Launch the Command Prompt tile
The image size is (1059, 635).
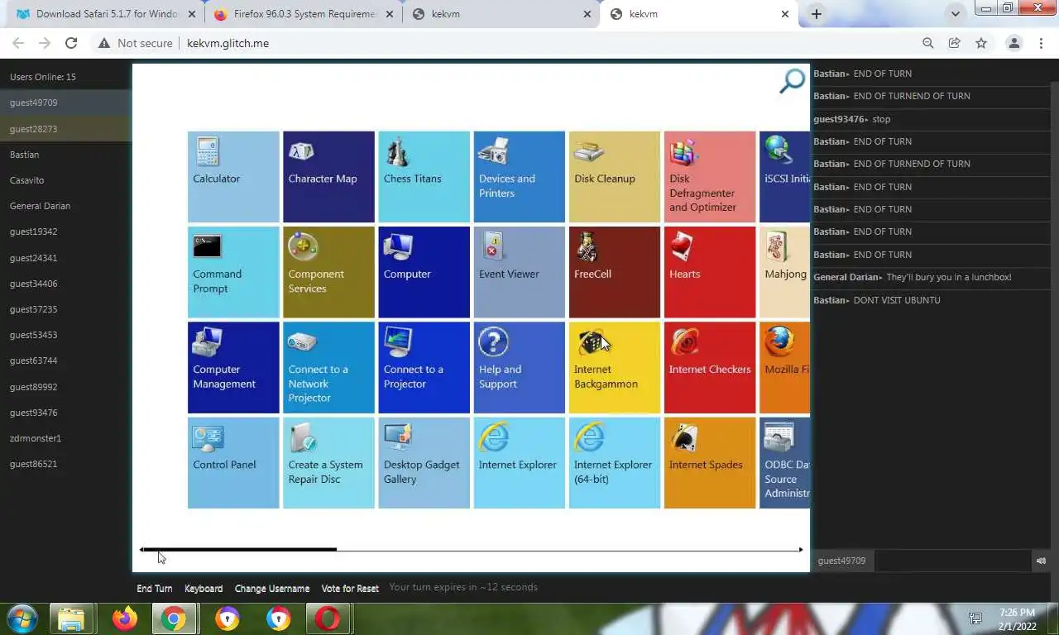click(233, 272)
